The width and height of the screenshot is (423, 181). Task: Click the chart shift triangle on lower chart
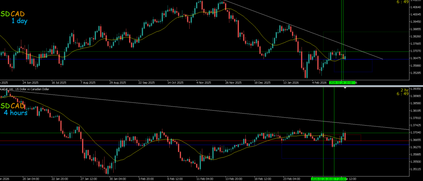pyautogui.click(x=346, y=88)
